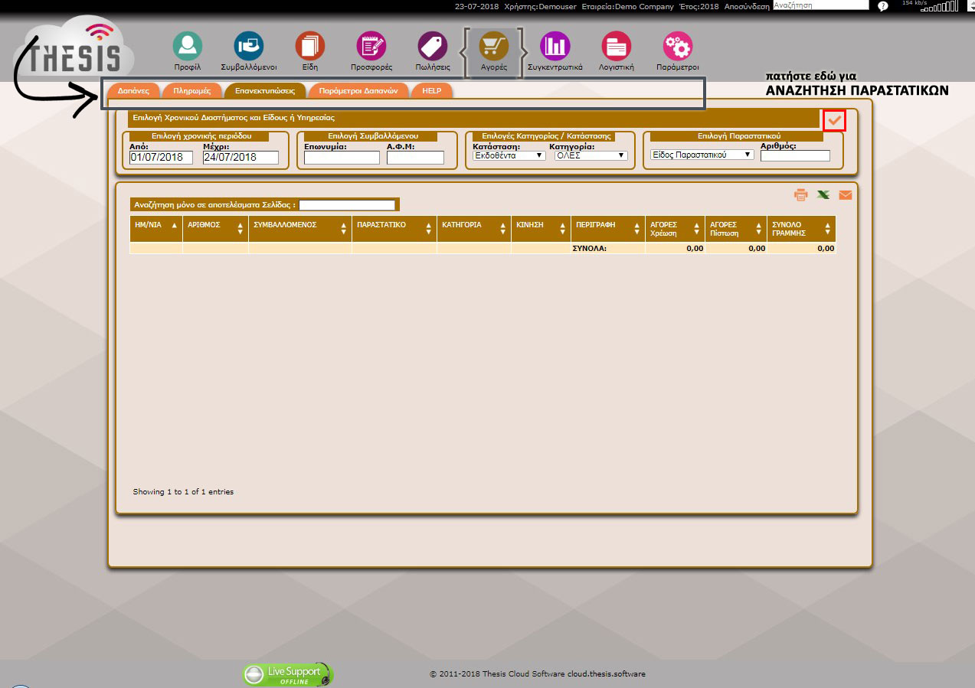Open the Συγκεντρωτικά chart icon
This screenshot has width=975, height=688.
555,47
